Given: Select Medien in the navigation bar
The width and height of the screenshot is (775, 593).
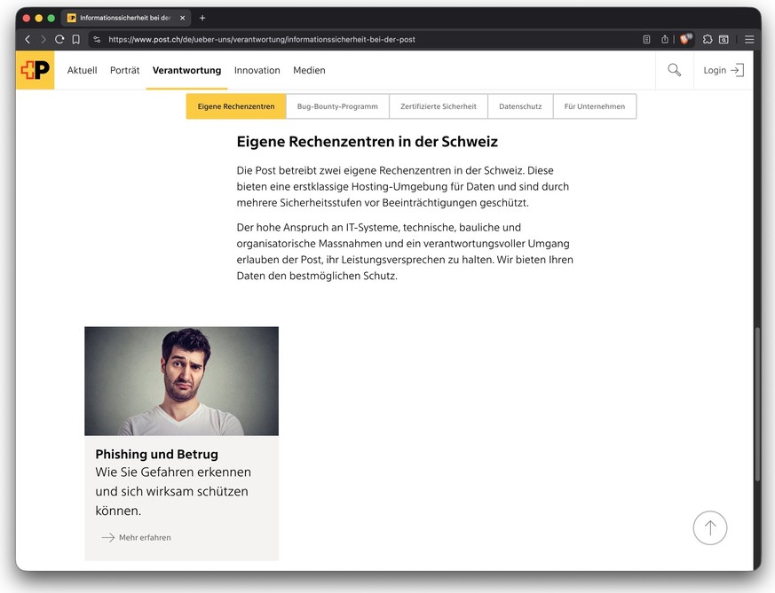Looking at the screenshot, I should click(309, 69).
